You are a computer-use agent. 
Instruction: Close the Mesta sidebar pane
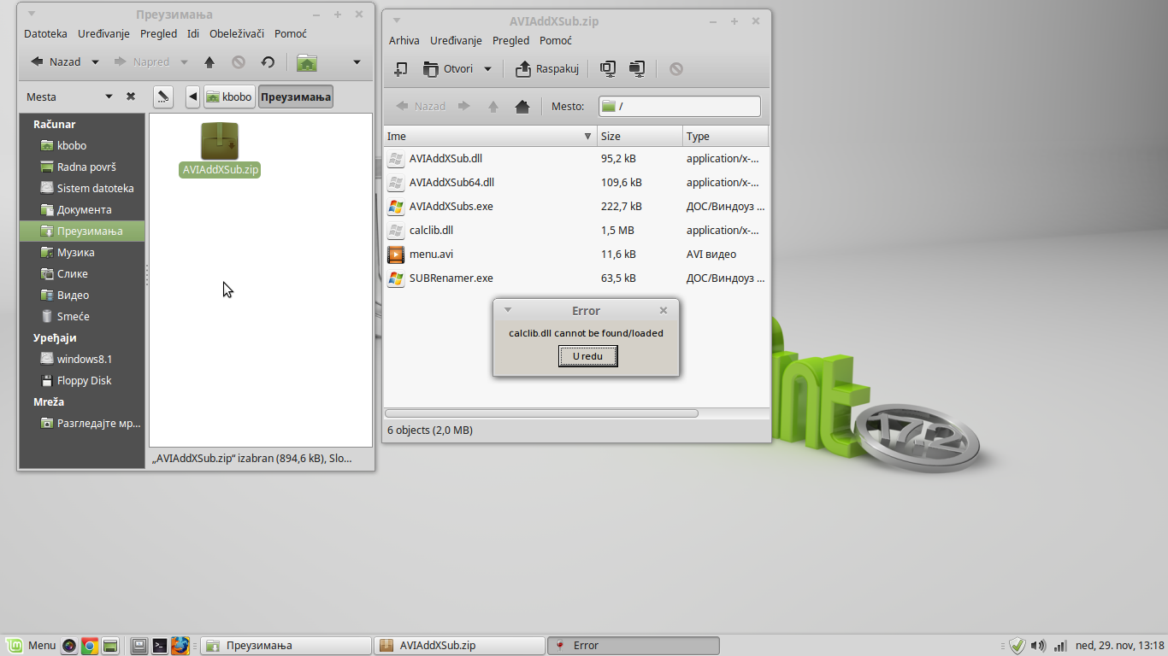tap(131, 97)
